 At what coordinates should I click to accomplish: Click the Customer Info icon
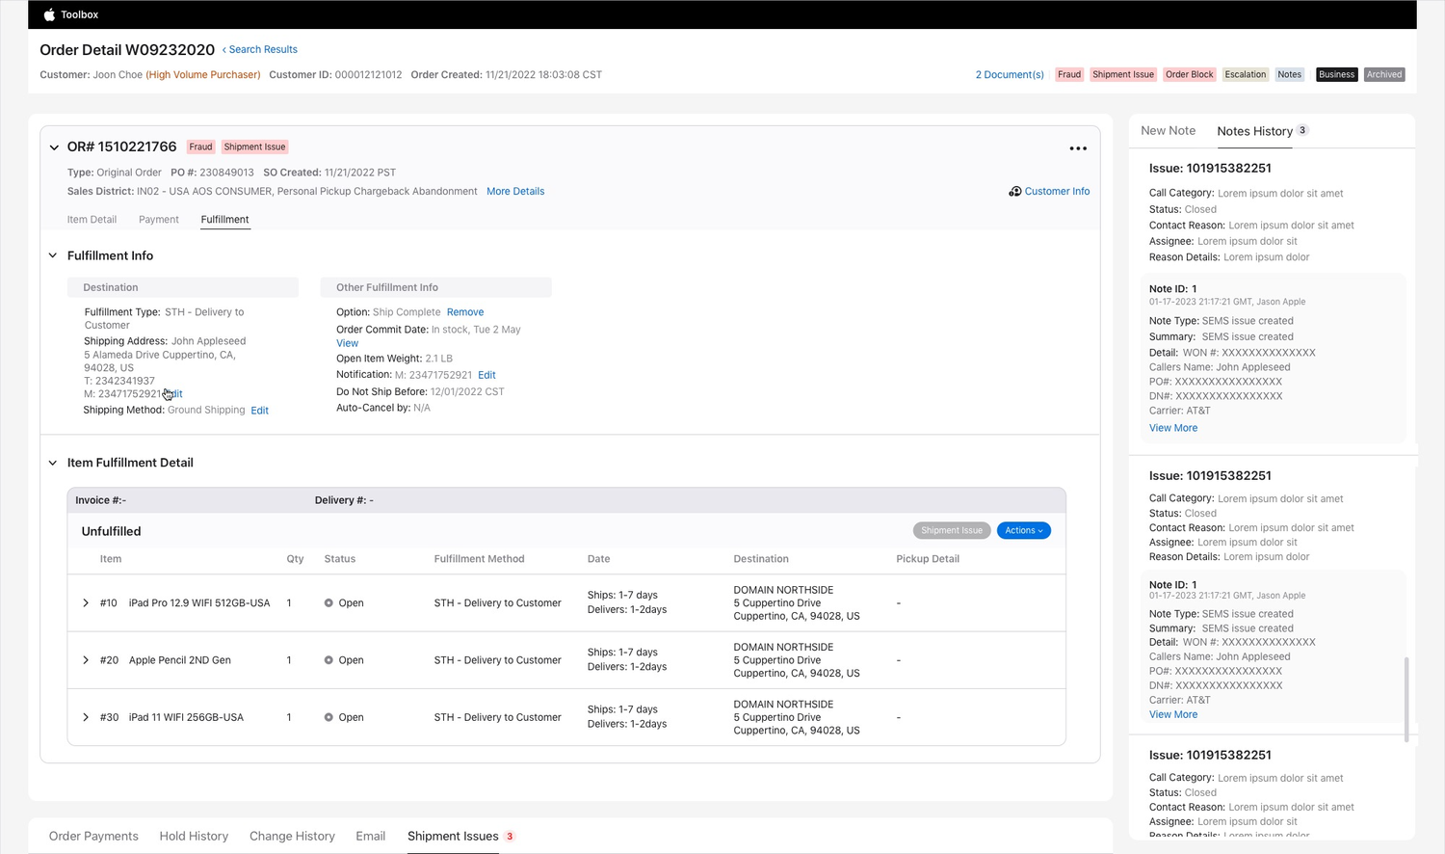(x=1014, y=192)
